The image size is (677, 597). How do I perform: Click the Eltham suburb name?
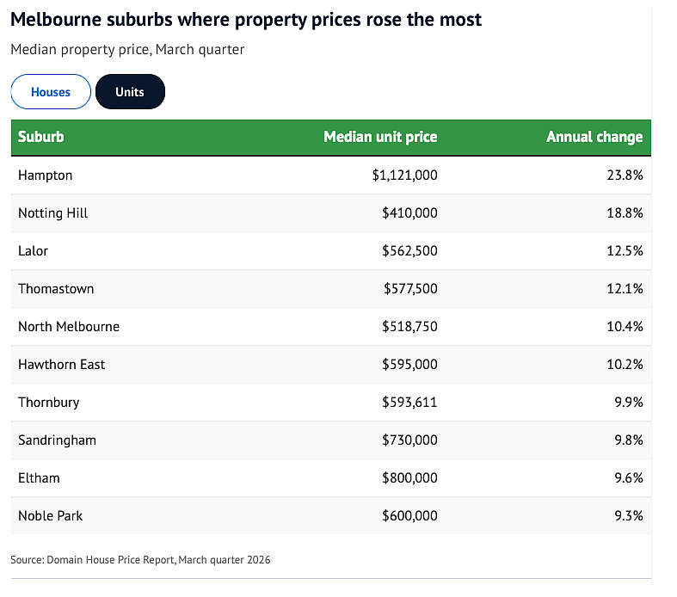coord(39,478)
